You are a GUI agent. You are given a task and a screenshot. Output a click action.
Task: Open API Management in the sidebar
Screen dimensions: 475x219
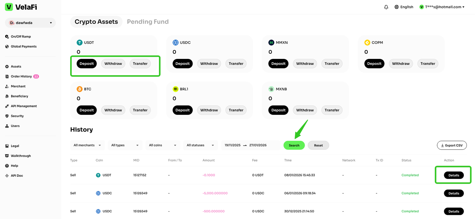(x=24, y=106)
